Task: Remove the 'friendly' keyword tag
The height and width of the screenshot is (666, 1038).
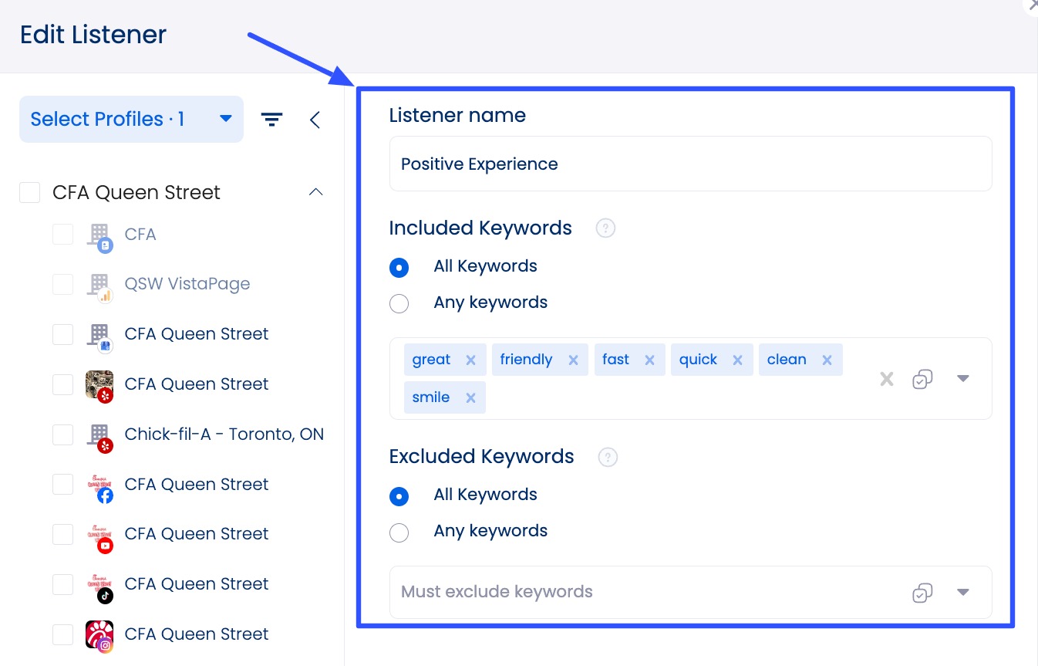Action: [573, 360]
